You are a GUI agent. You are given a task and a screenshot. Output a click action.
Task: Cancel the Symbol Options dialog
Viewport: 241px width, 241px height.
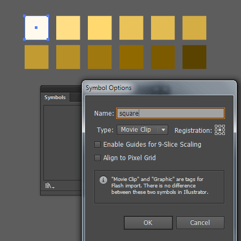(200, 223)
